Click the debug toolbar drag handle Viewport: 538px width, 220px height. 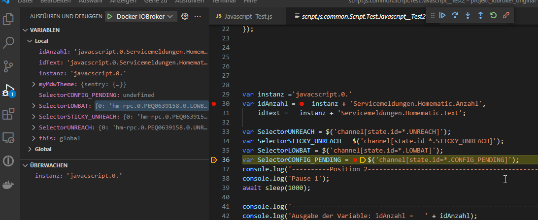[433, 15]
